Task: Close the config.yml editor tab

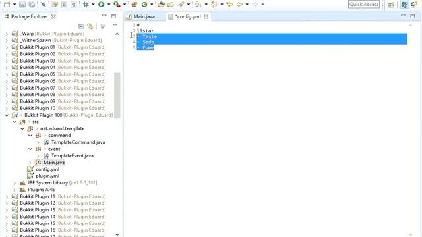Action: point(206,16)
